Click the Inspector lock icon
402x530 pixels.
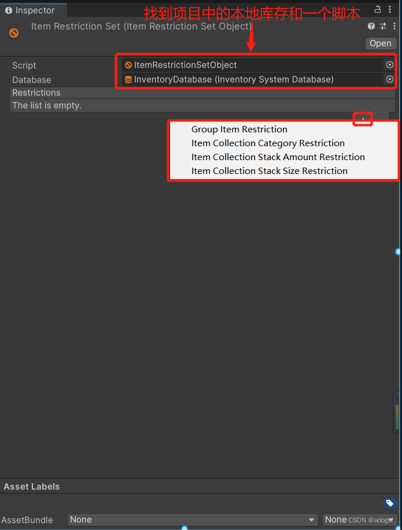[x=378, y=9]
